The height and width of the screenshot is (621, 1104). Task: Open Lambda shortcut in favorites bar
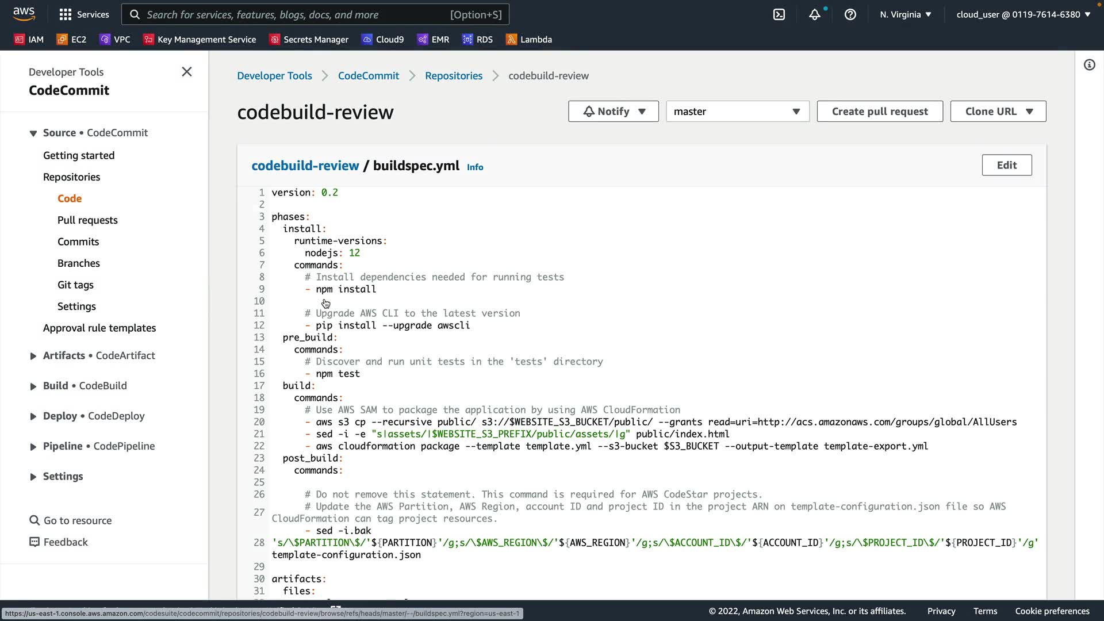[528, 39]
